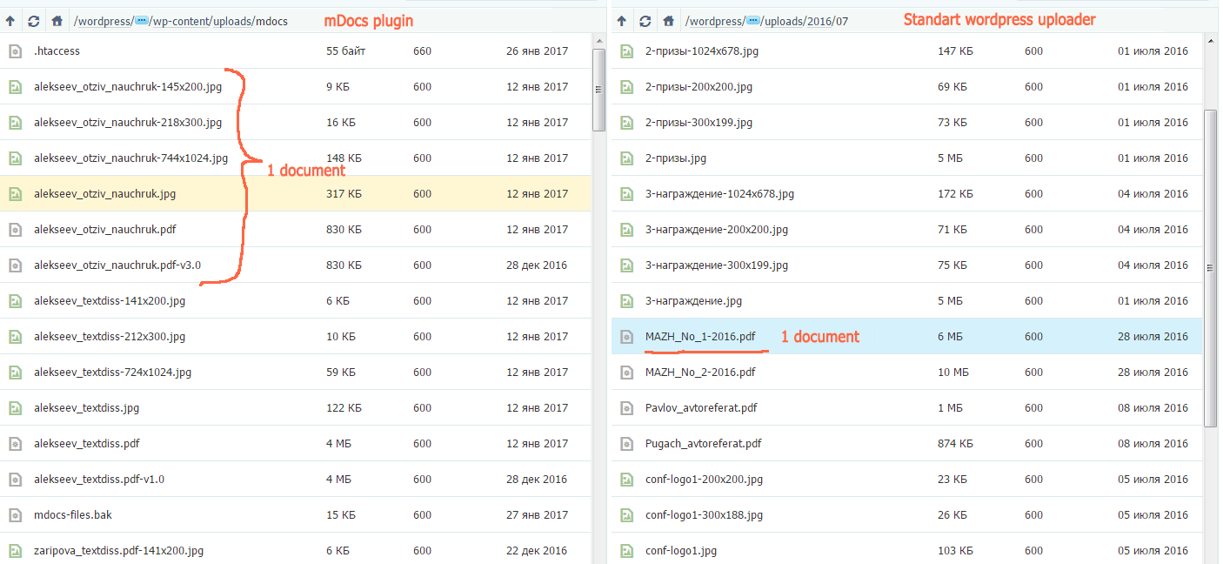Click the right panel's scrollbar track

point(1211,496)
